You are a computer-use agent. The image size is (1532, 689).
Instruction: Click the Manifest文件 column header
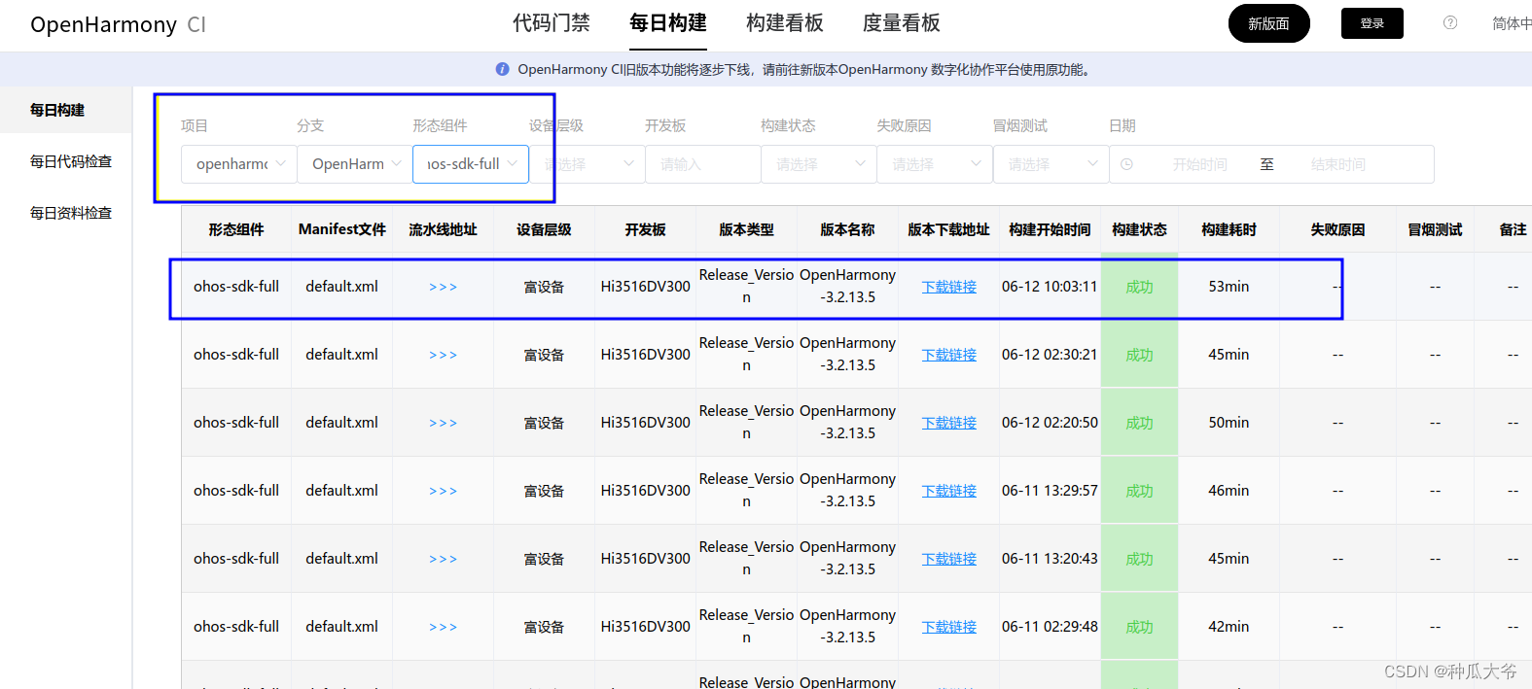(342, 229)
